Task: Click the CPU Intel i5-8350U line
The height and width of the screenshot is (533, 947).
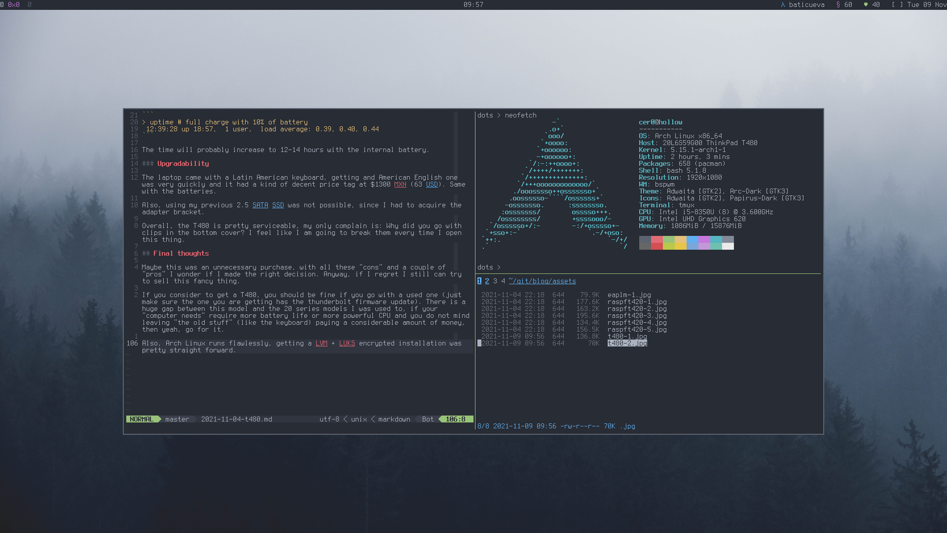Action: (706, 212)
